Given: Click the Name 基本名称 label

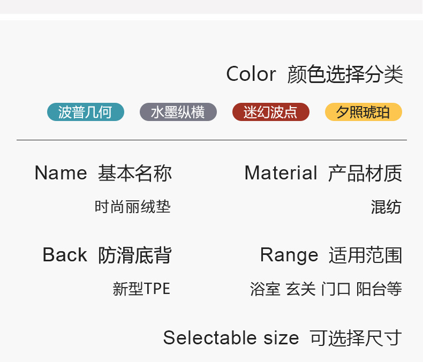Looking at the screenshot, I should coord(103,173).
